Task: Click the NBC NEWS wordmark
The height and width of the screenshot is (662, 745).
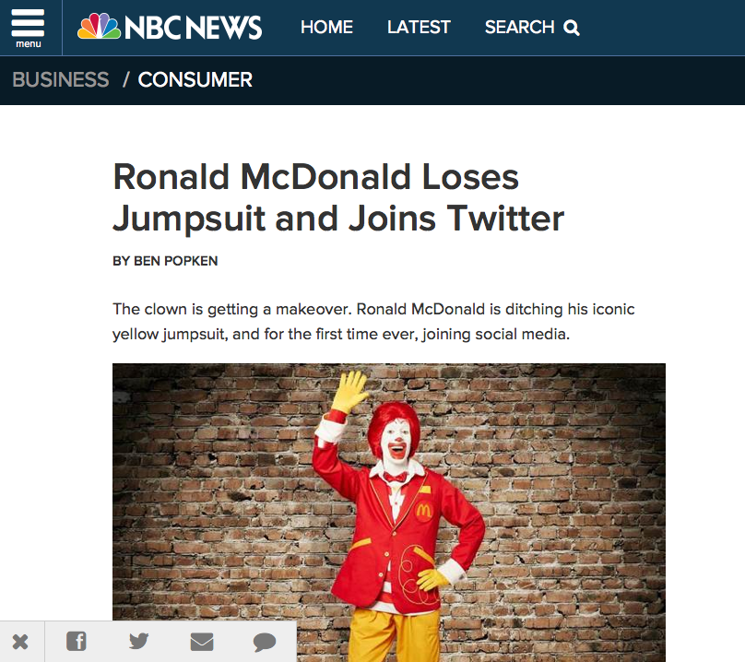Action: coord(193,27)
